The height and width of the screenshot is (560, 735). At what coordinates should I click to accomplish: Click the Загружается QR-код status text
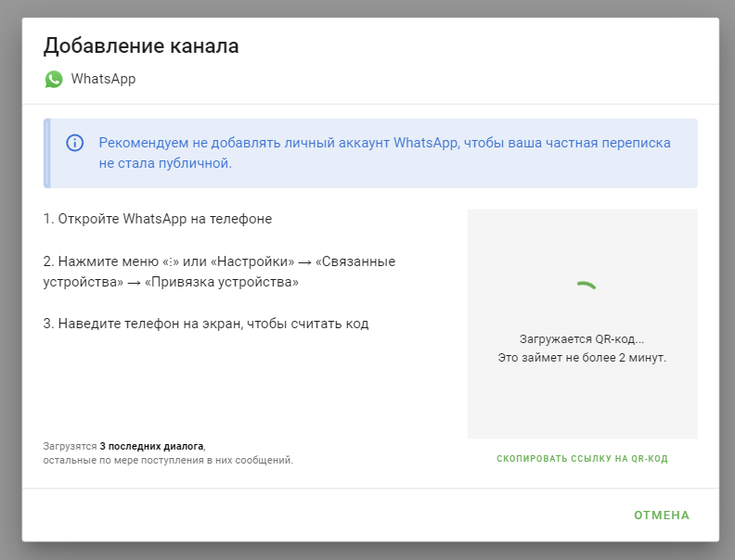(x=582, y=339)
